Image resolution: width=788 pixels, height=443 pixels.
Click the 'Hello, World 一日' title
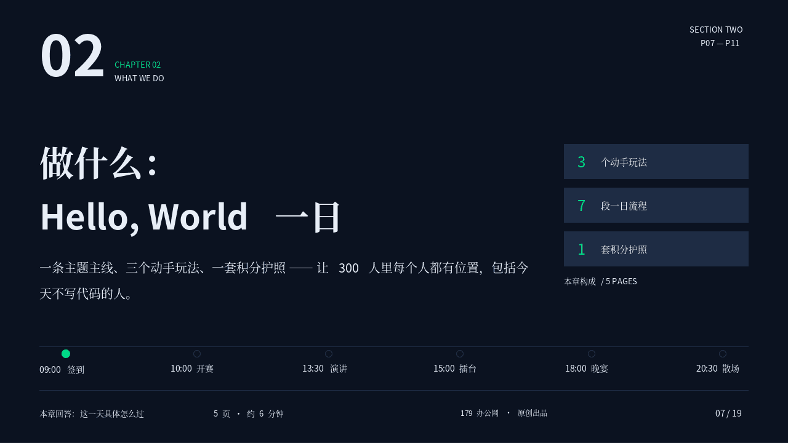pos(190,217)
